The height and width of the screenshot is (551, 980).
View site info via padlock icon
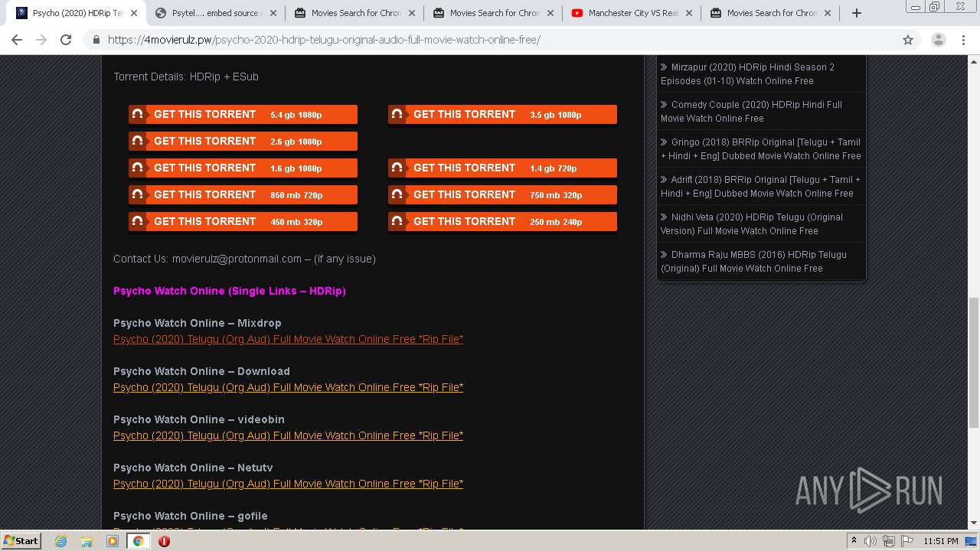tap(96, 40)
